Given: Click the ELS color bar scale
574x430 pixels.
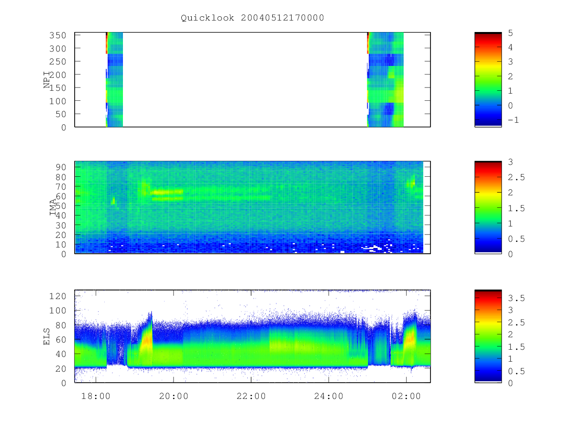Looking at the screenshot, I should (x=488, y=336).
